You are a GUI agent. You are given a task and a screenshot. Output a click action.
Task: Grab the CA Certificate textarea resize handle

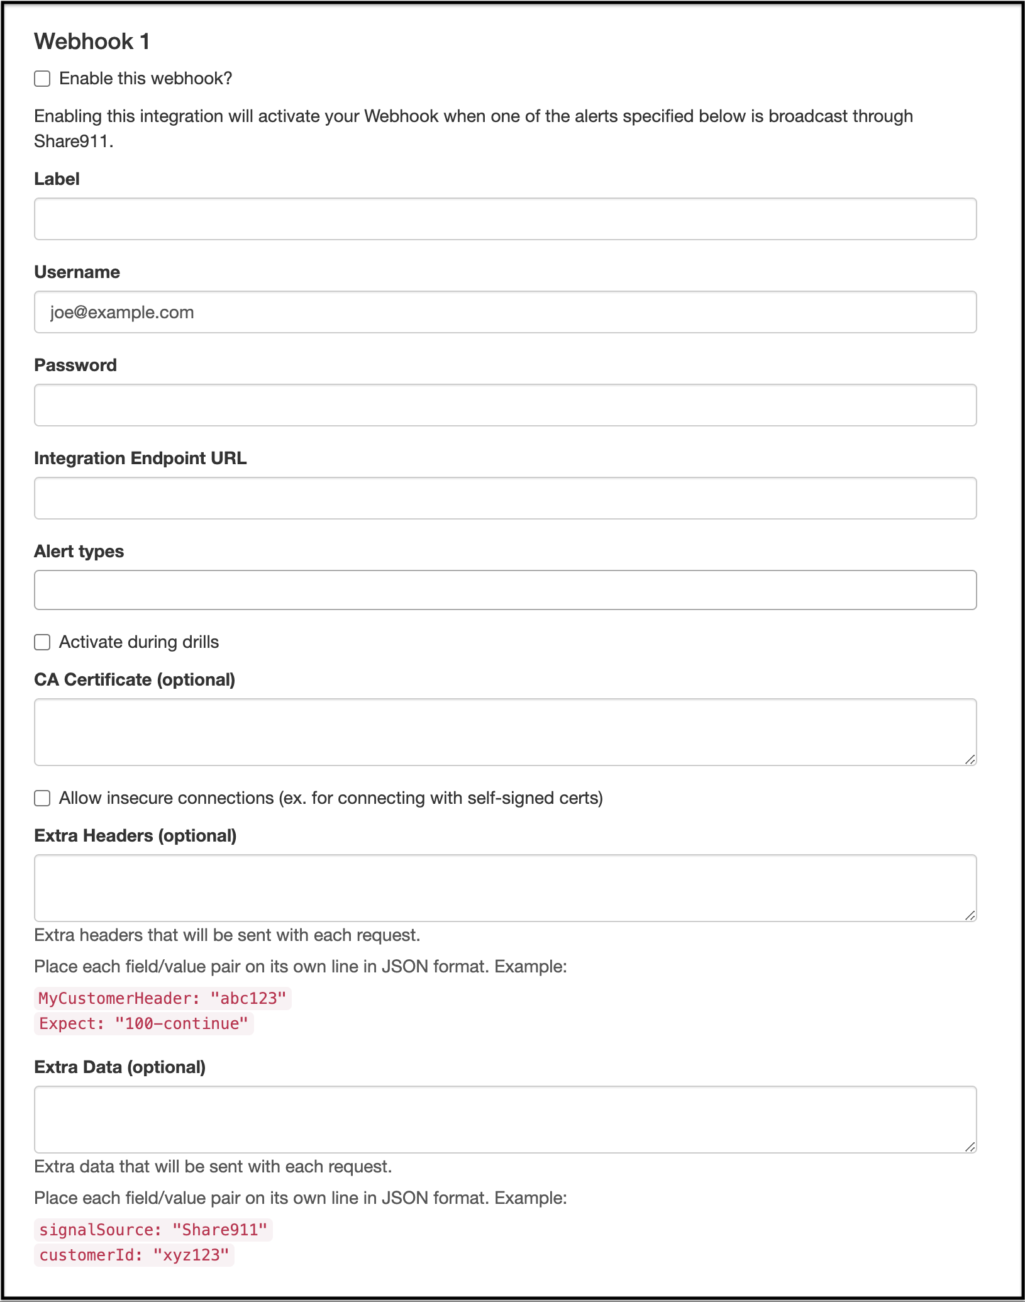[970, 759]
